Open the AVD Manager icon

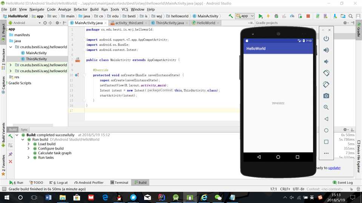pos(325,16)
